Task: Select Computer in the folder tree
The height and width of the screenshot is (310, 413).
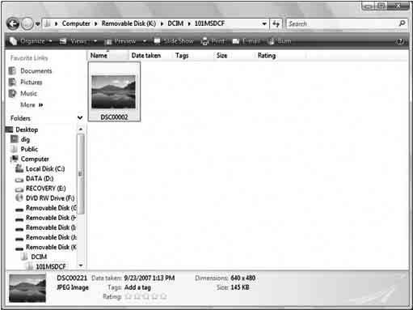Action: (x=35, y=159)
